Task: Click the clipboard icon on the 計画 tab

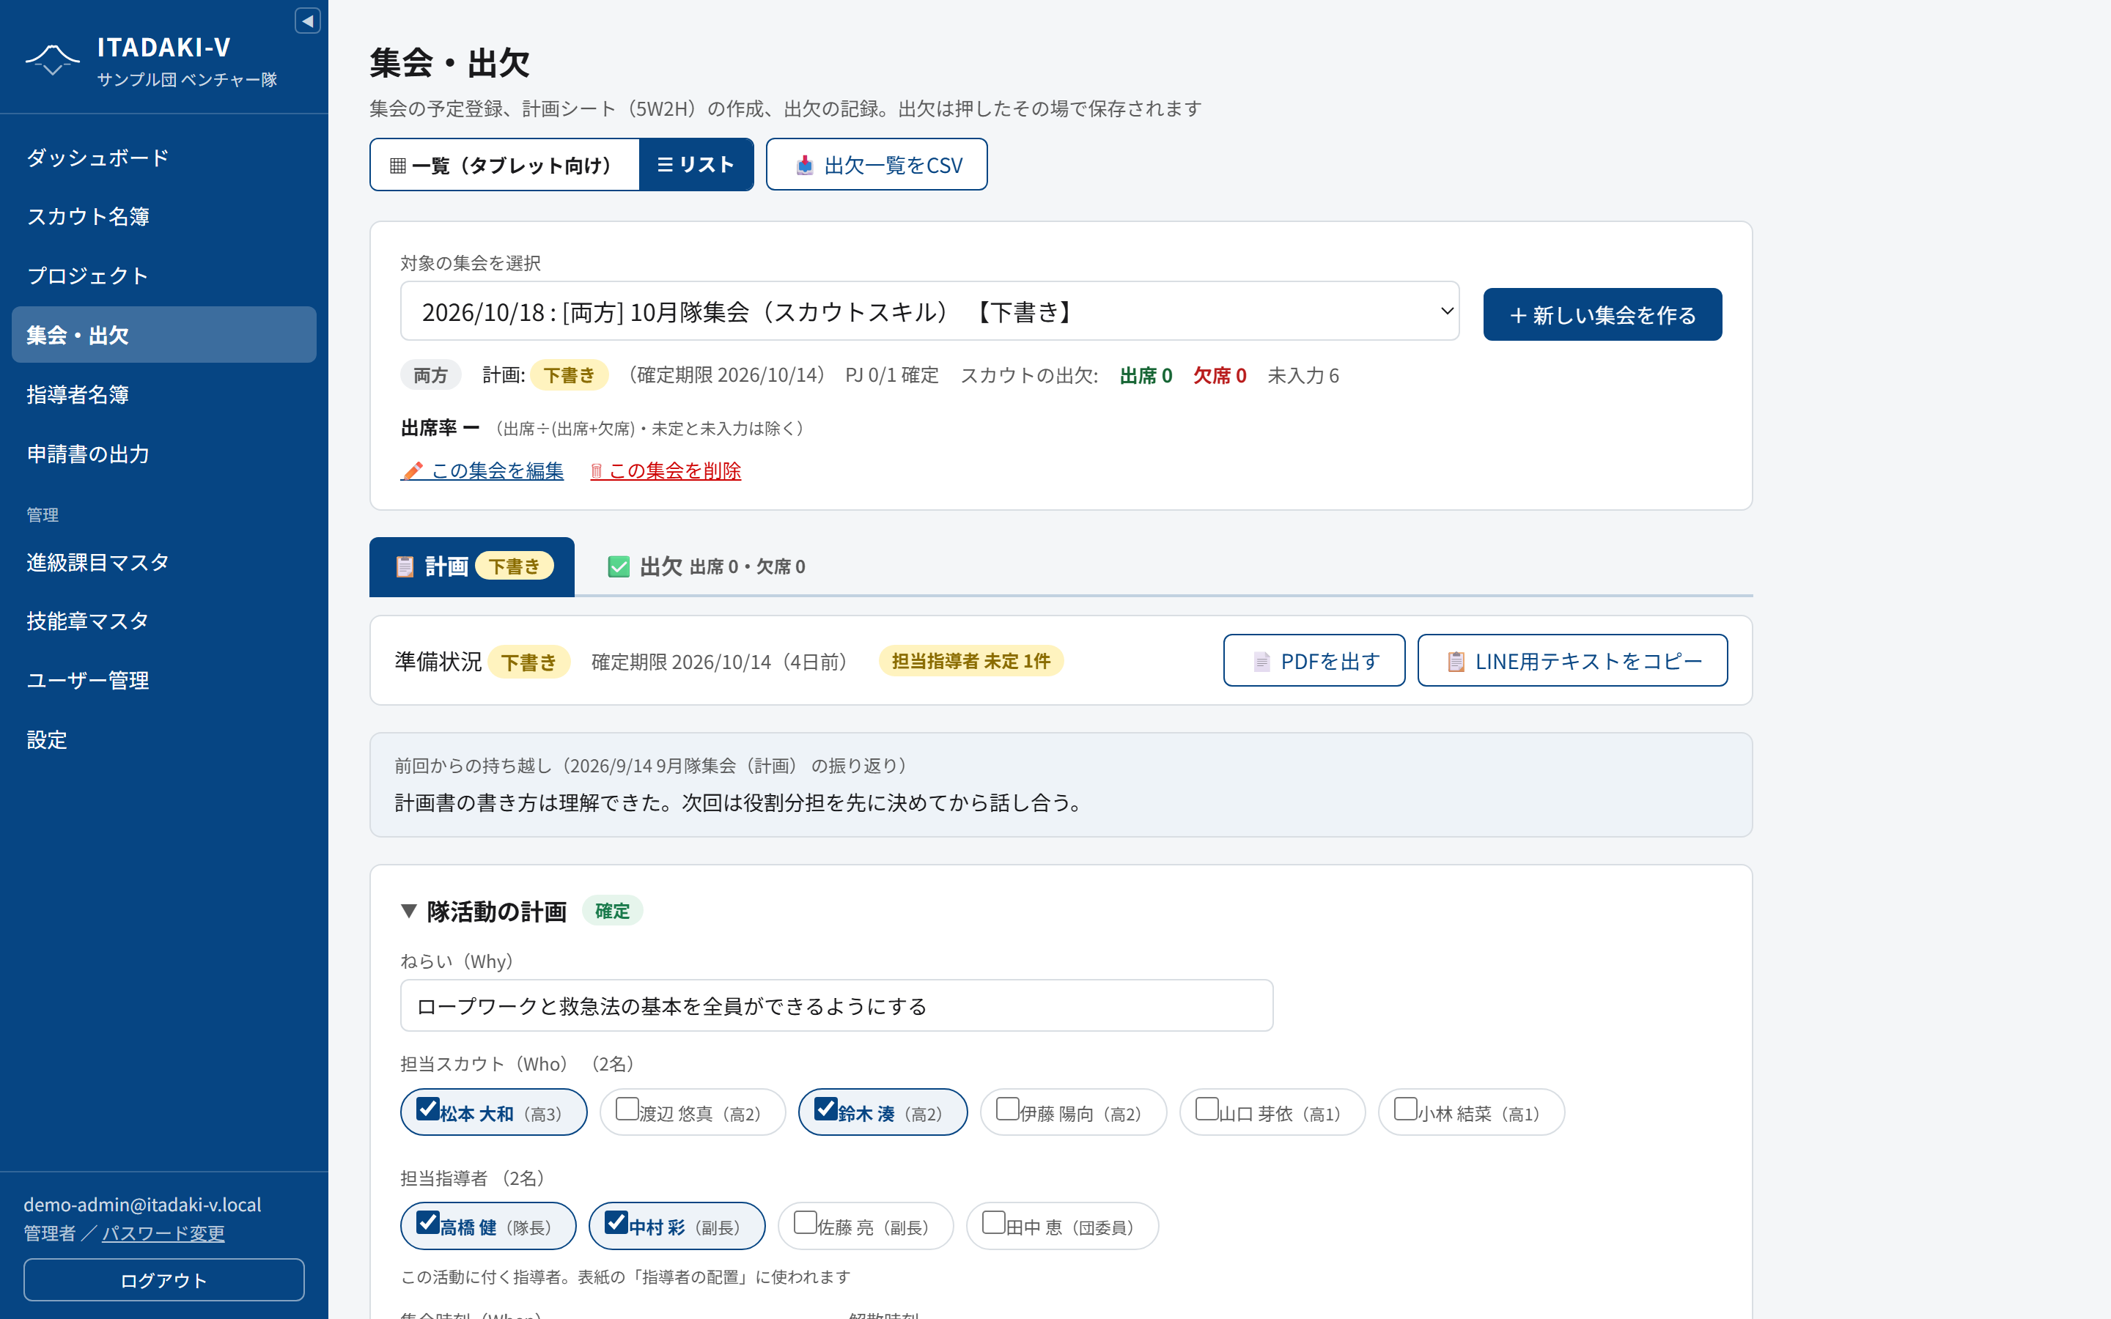Action: [405, 567]
